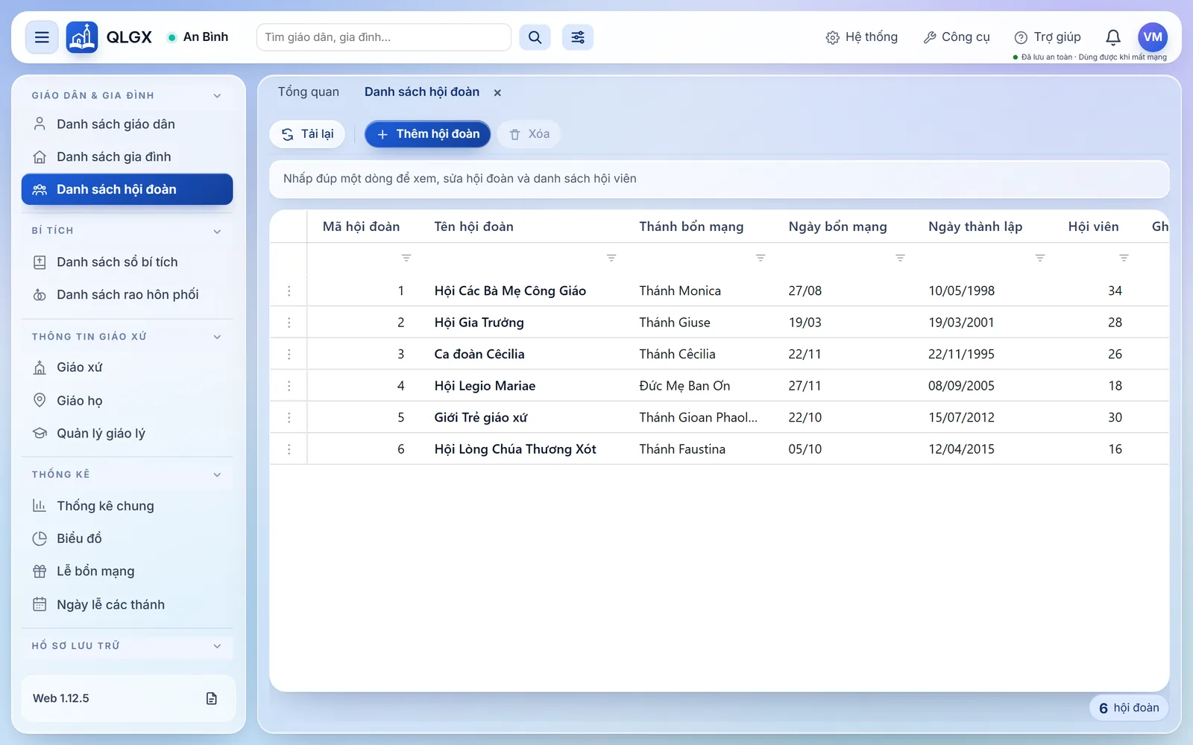Collapse the Thông tin giáo xứ section
The width and height of the screenshot is (1193, 745).
click(217, 337)
